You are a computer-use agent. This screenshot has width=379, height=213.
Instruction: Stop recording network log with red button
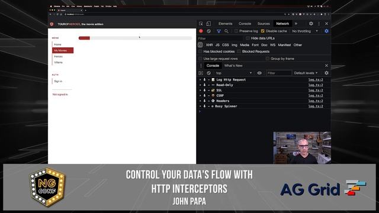pyautogui.click(x=201, y=31)
